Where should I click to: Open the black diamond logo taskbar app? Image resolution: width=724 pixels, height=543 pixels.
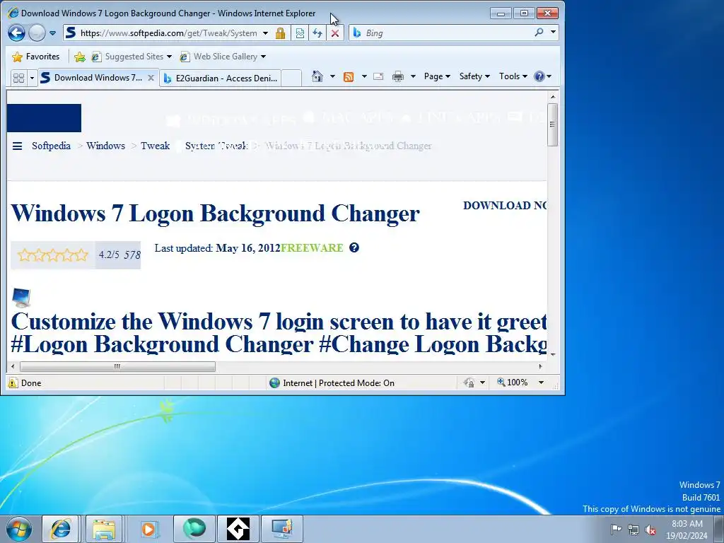238,529
